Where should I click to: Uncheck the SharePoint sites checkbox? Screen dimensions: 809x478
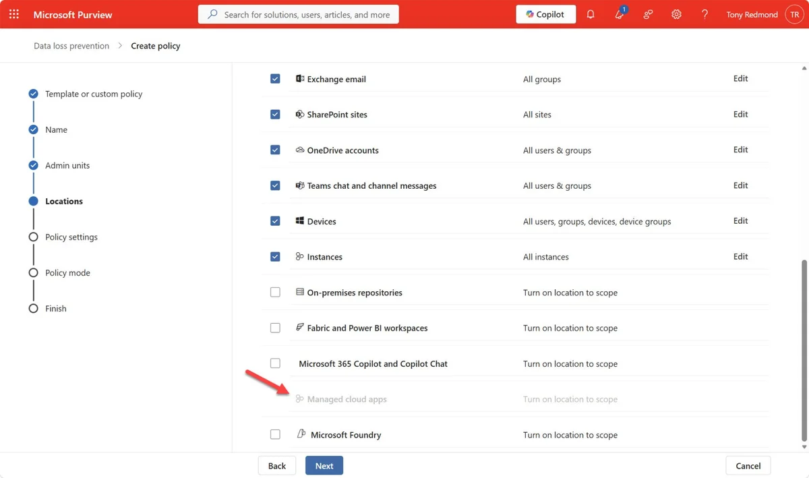275,115
